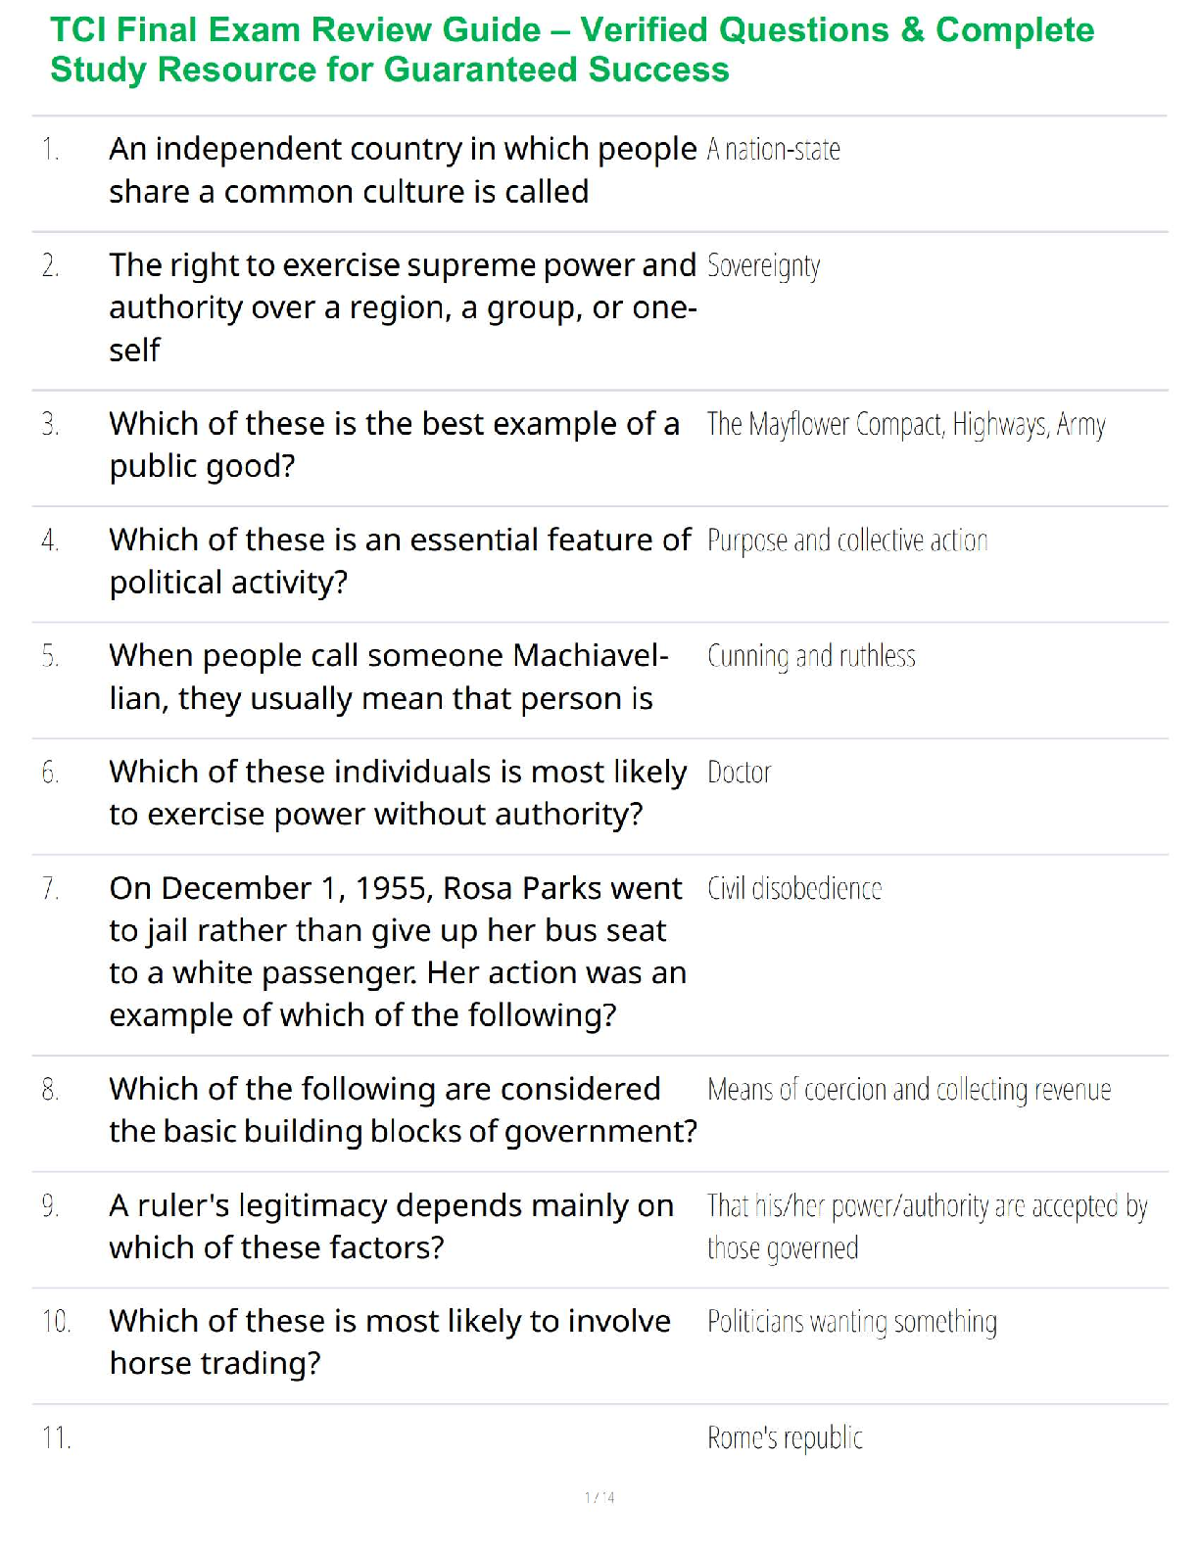Image resolution: width=1199 pixels, height=1551 pixels.
Task: Select the answer 'Doctor'
Action: 739,773
